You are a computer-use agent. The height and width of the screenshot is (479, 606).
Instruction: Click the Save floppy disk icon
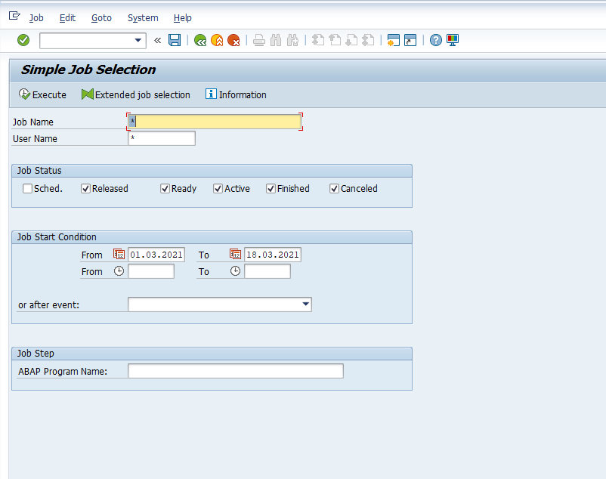click(175, 40)
